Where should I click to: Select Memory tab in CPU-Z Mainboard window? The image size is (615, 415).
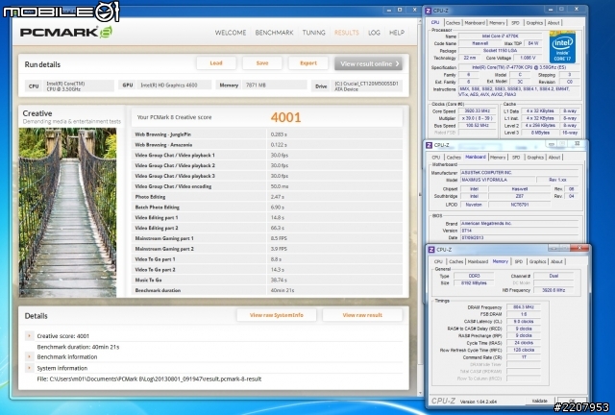[498, 158]
